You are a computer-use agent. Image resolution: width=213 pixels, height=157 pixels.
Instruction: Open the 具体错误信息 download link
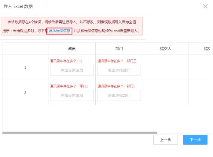click(59, 31)
